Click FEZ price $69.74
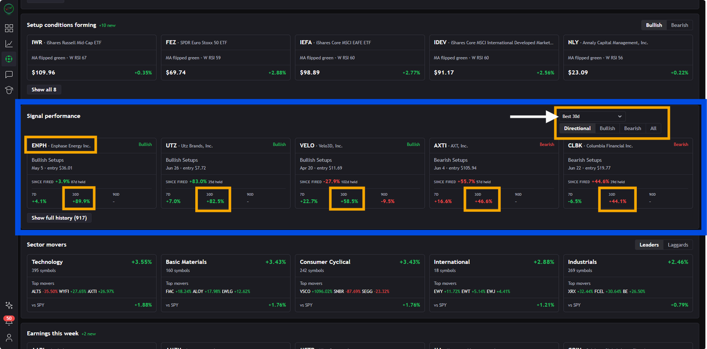This screenshot has width=707, height=349. (175, 72)
